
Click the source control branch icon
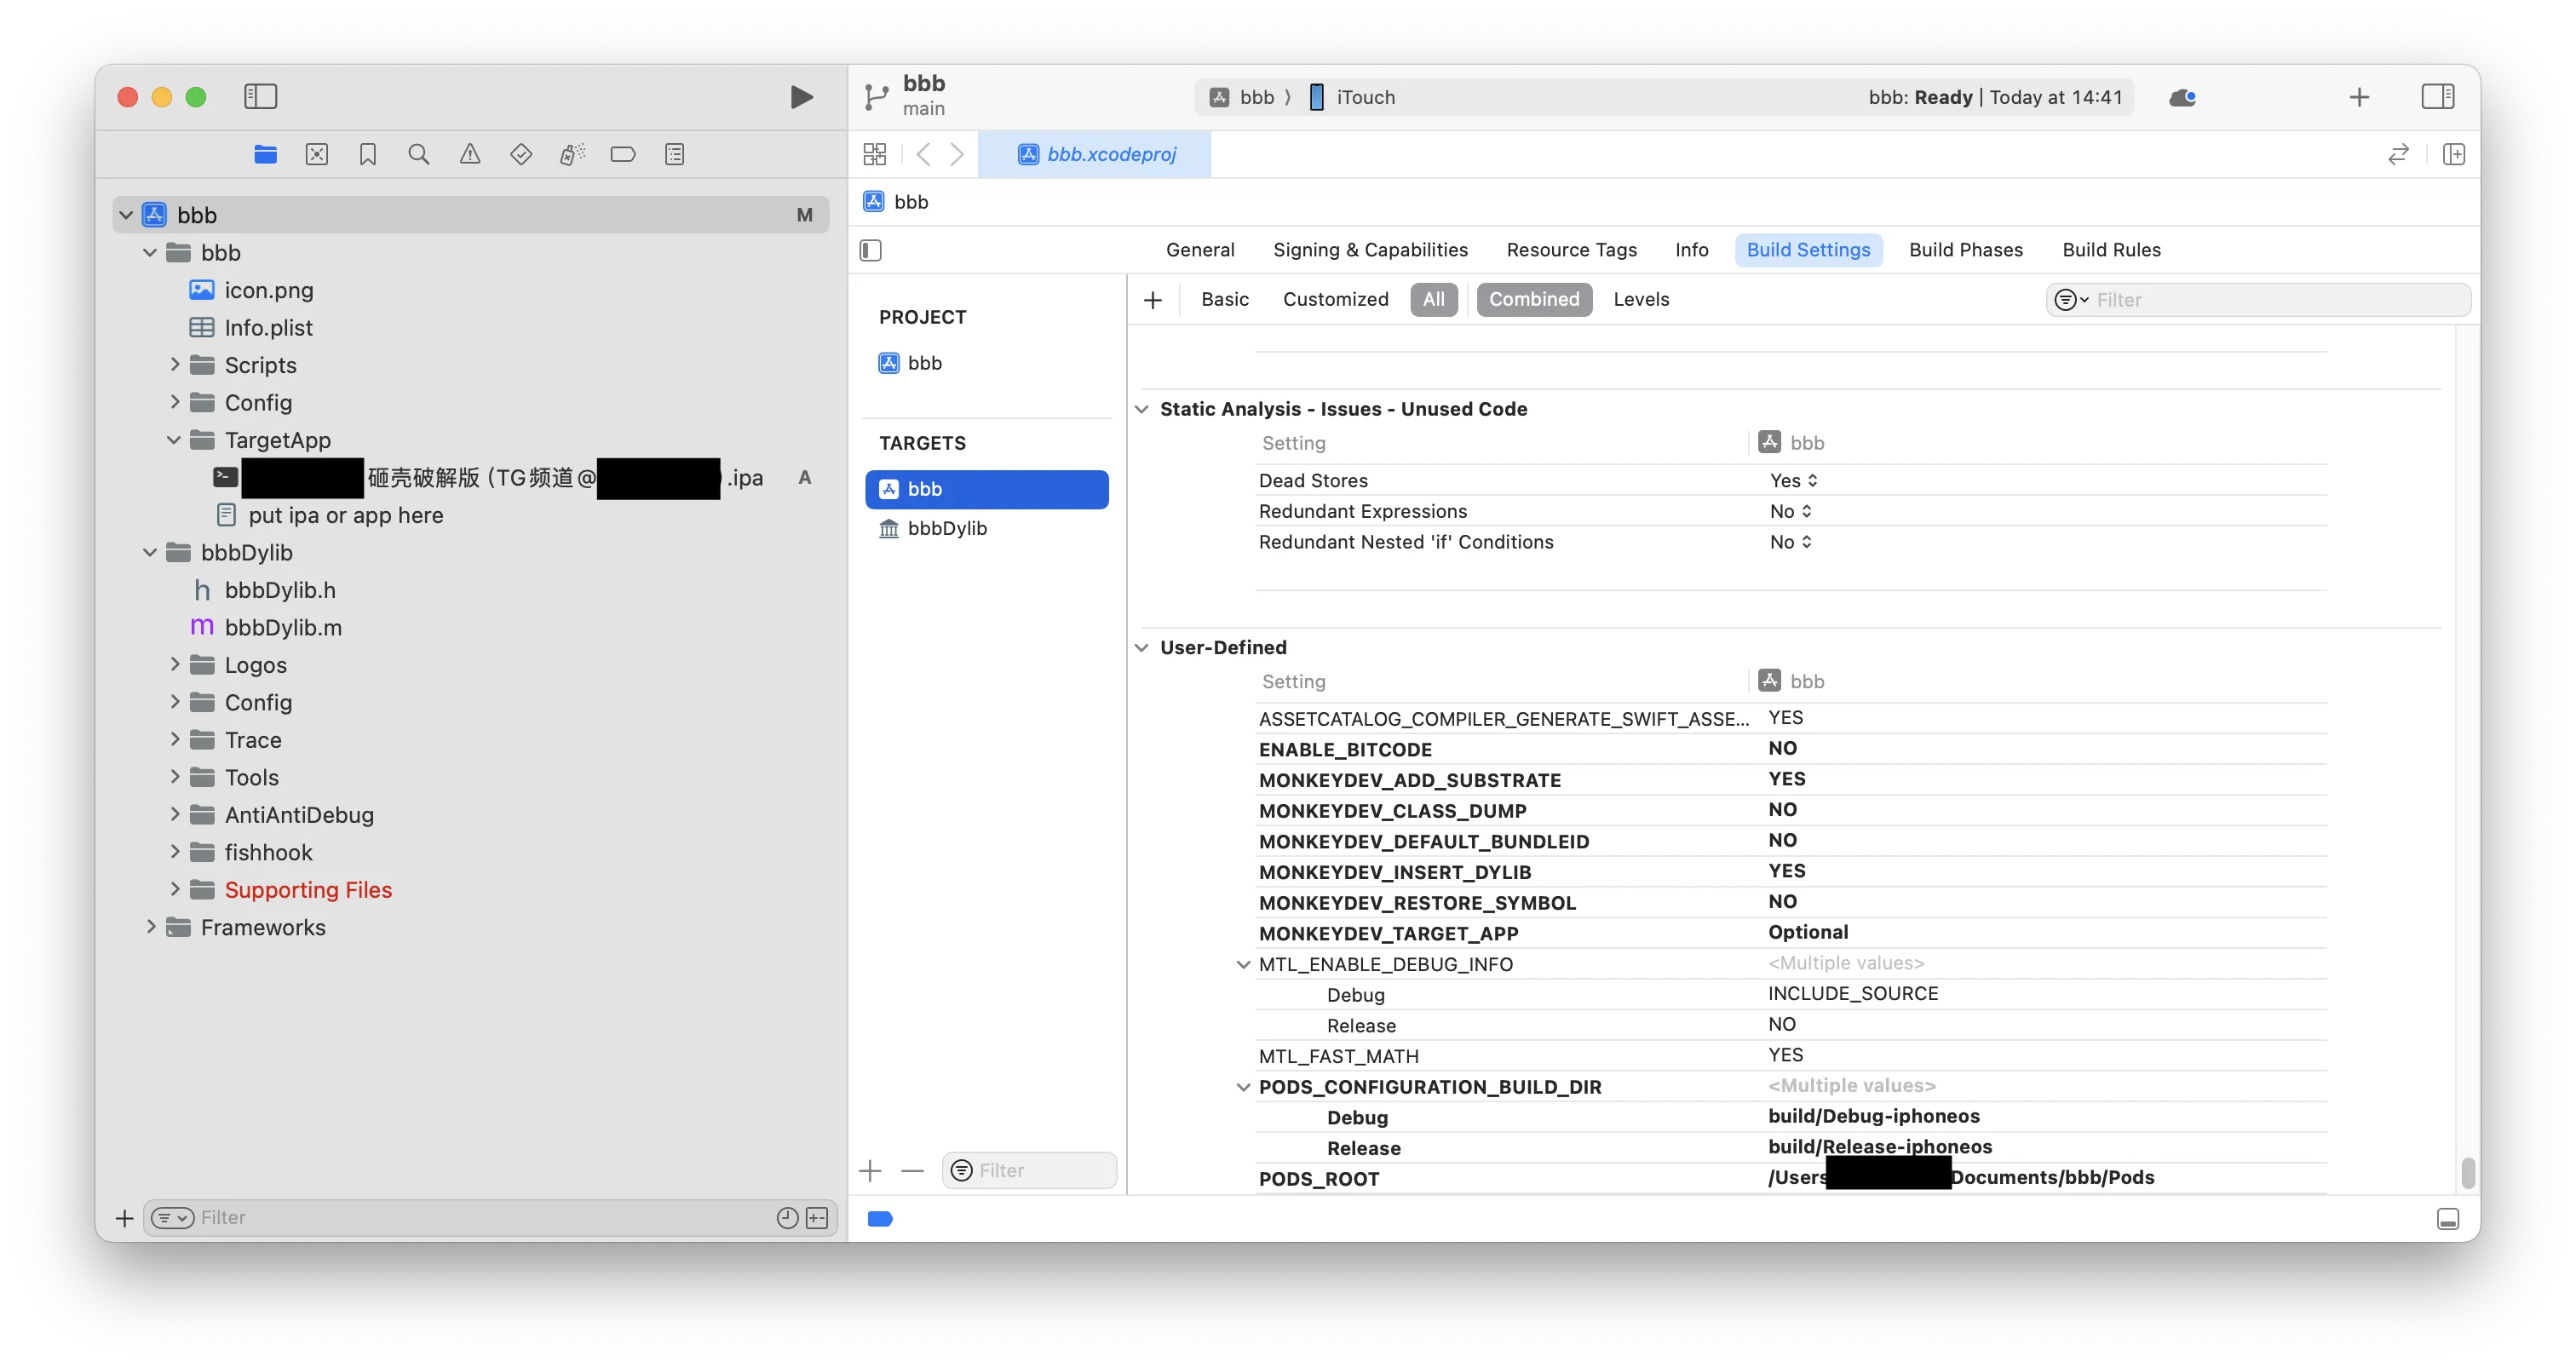coord(876,97)
